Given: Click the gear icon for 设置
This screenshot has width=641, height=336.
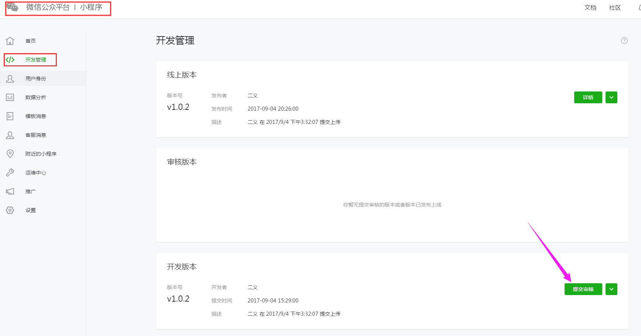Looking at the screenshot, I should (10, 210).
